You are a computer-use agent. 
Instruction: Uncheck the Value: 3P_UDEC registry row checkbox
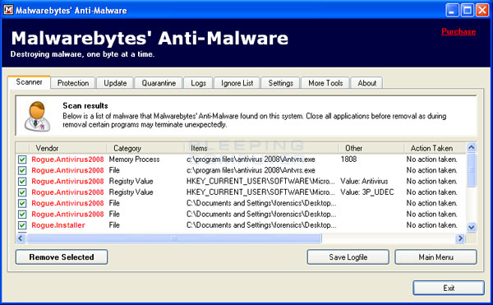pyautogui.click(x=22, y=192)
